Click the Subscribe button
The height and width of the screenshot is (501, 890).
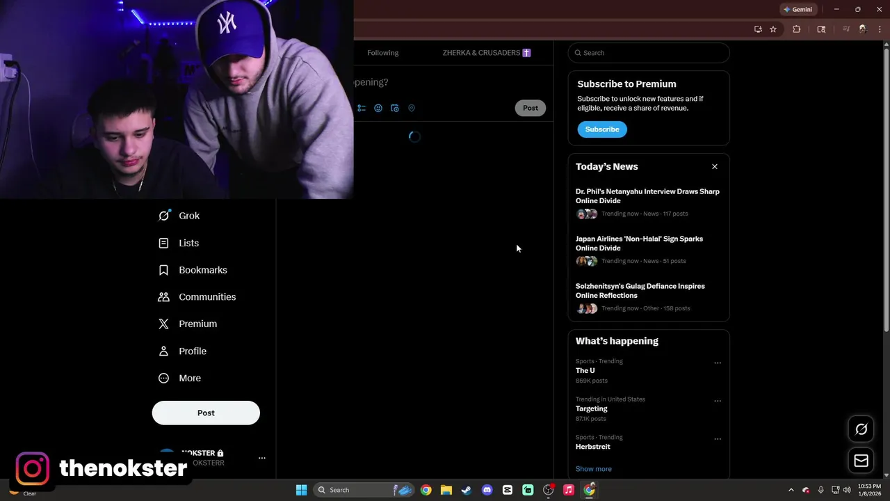[602, 129]
